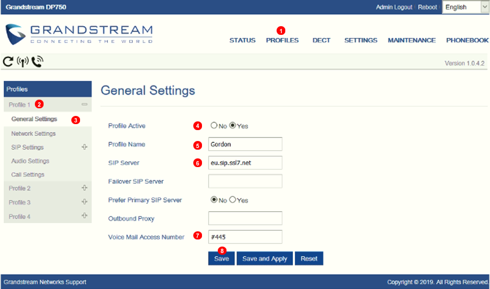Viewport: 490px width, 289px height.
Task: Click the refresh page icon
Action: point(8,62)
